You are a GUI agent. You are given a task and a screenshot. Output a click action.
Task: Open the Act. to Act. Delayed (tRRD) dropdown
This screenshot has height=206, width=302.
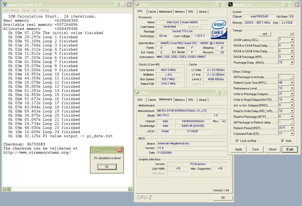click(292, 105)
